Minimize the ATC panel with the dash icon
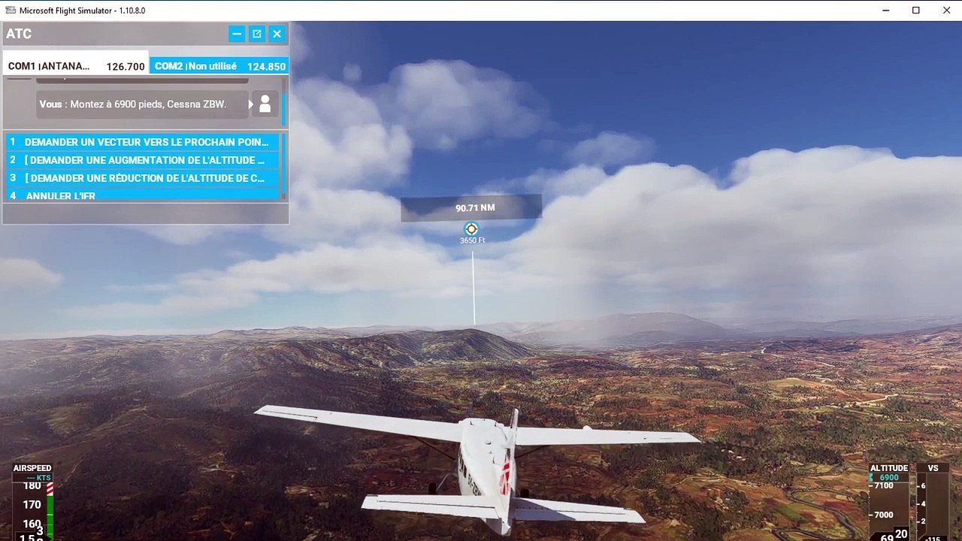This screenshot has width=962, height=541. pos(237,34)
